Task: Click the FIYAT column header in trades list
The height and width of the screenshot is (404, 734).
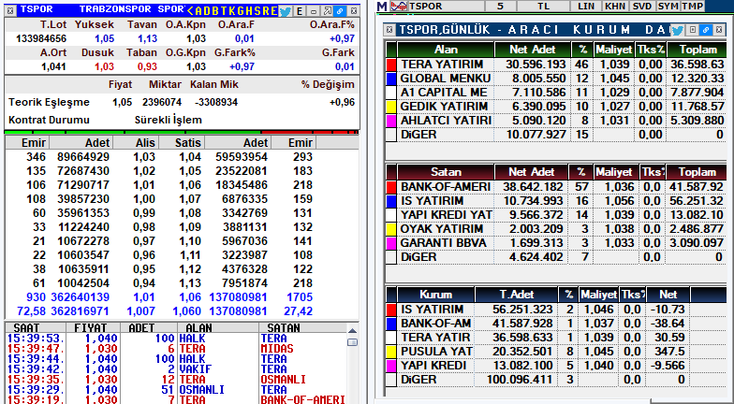Action: click(x=93, y=327)
